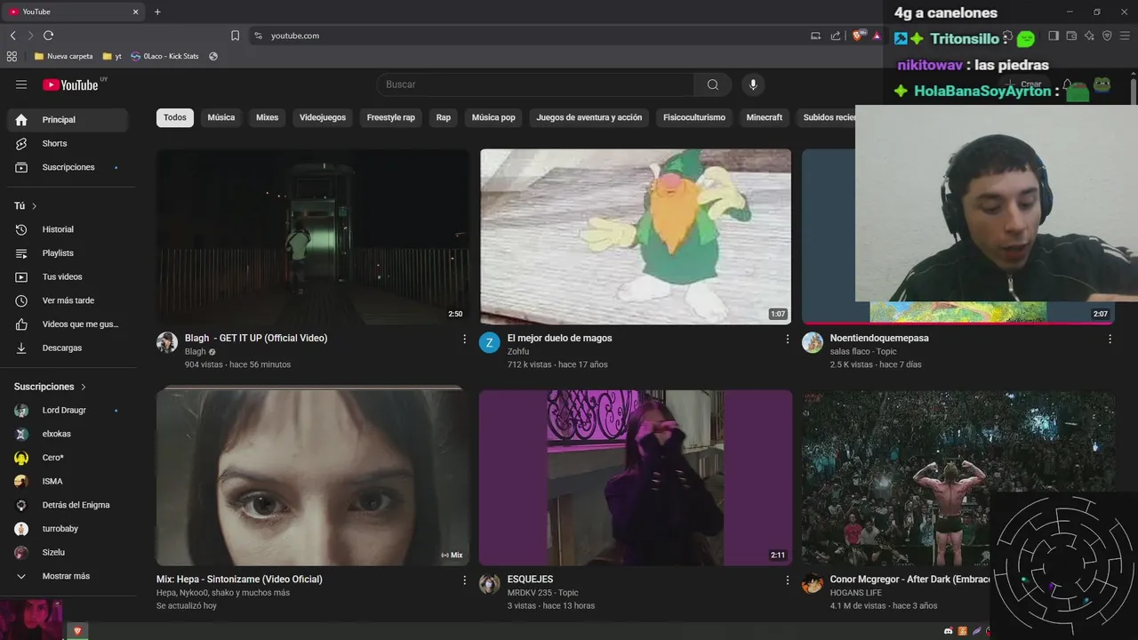The height and width of the screenshot is (640, 1138).
Task: Open Videos que me gustan list
Action: point(68,324)
